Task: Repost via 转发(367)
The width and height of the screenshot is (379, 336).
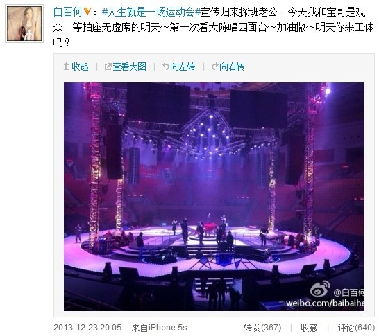Action: tap(262, 328)
